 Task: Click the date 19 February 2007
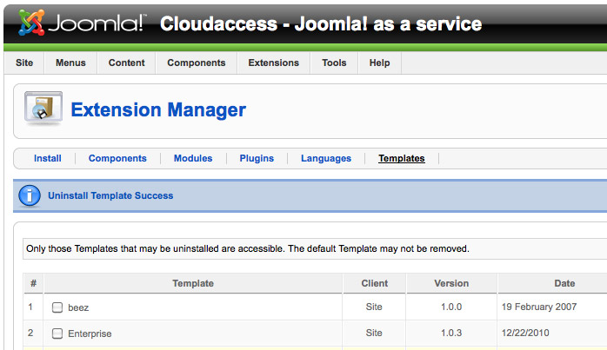(539, 307)
